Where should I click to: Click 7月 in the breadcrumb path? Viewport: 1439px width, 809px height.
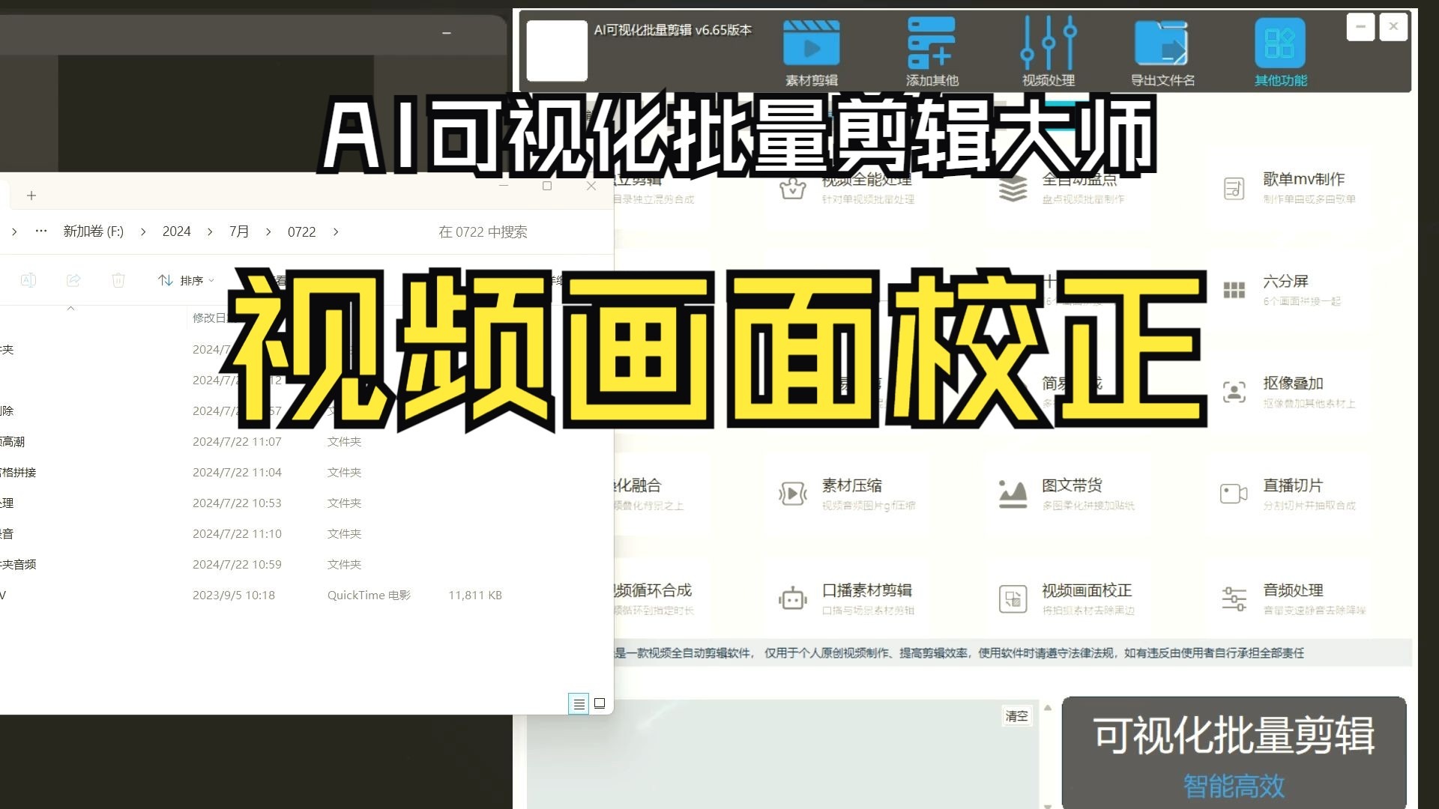(239, 231)
